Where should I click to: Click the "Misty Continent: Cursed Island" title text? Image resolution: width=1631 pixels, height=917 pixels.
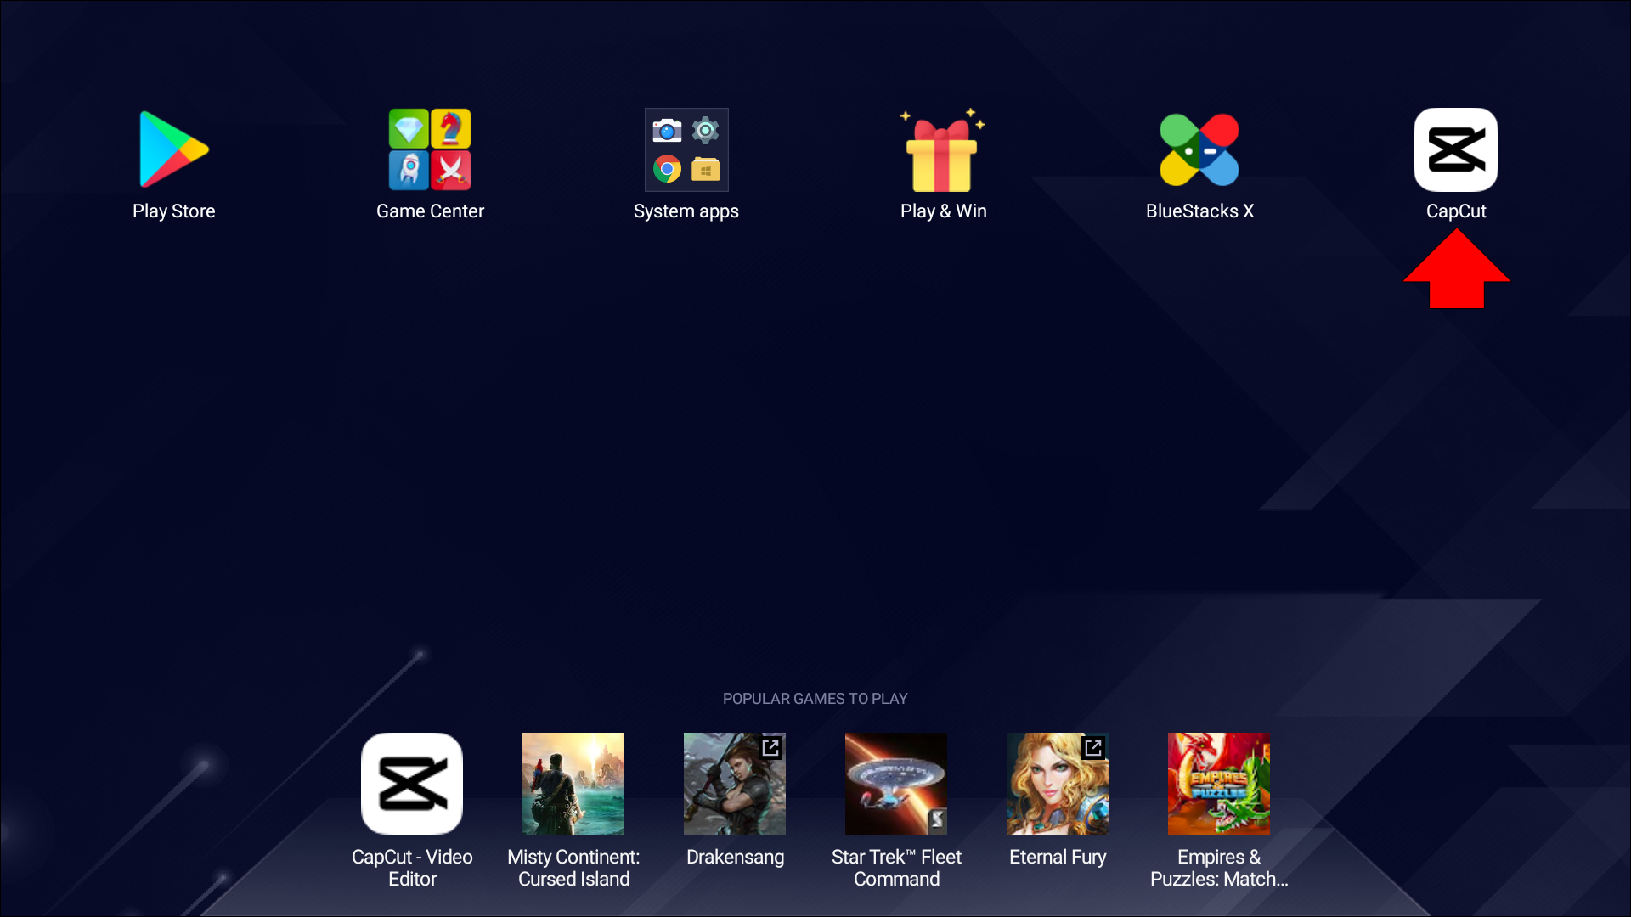[x=573, y=868]
